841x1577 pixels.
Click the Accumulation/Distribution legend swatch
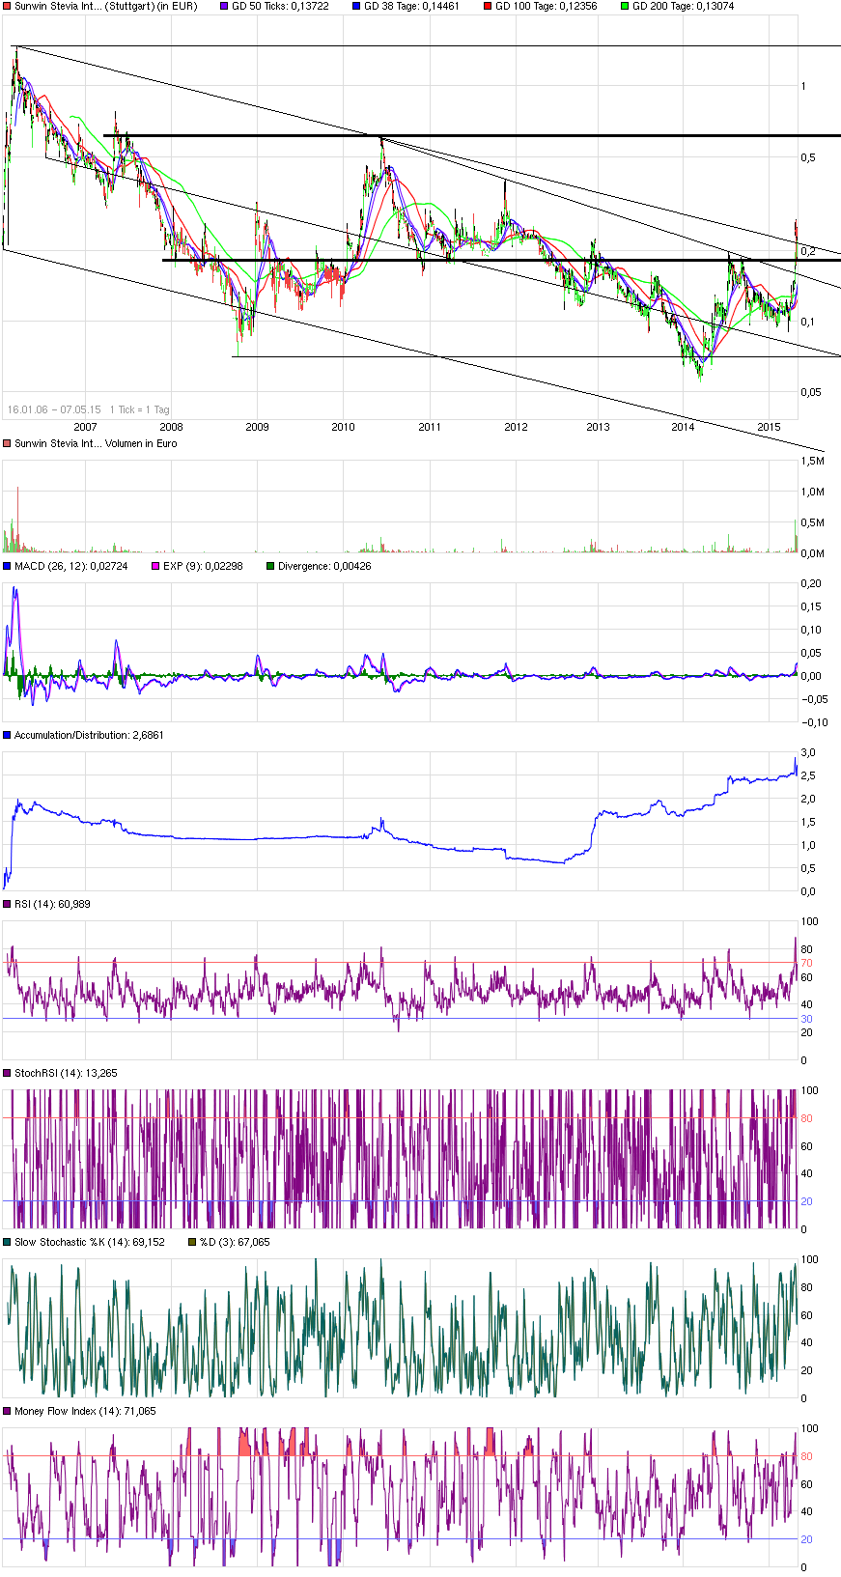pos(7,735)
